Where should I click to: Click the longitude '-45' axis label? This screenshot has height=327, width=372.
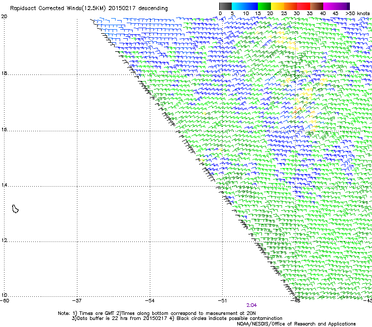pyautogui.click(x=368, y=301)
